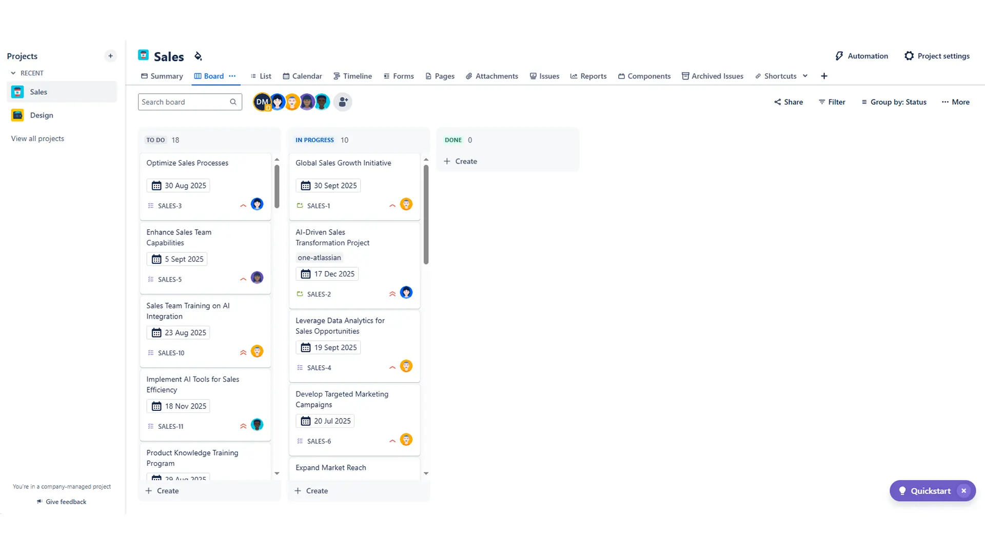The image size is (985, 554).
Task: Filter board by DM avatar
Action: (262, 102)
